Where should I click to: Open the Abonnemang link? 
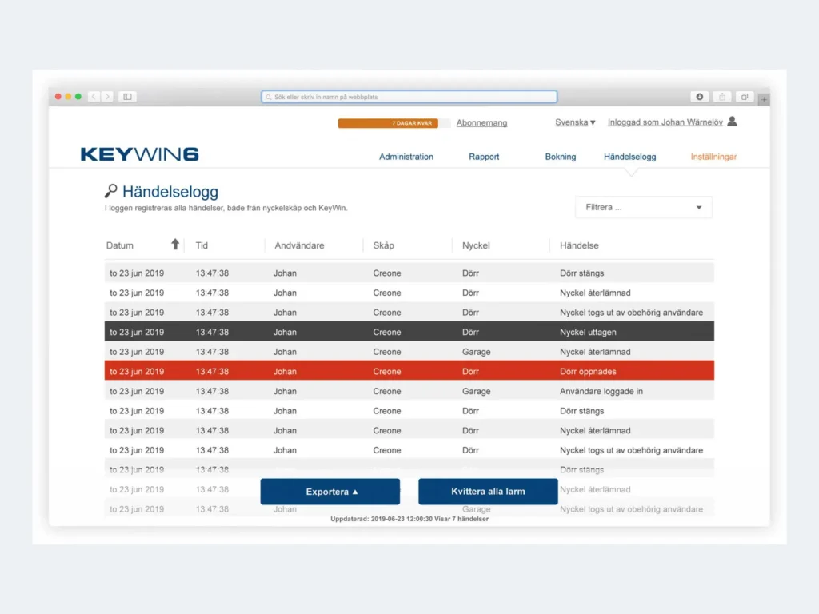pyautogui.click(x=481, y=122)
